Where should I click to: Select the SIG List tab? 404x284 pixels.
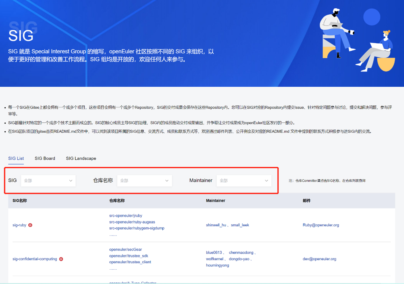(16, 158)
